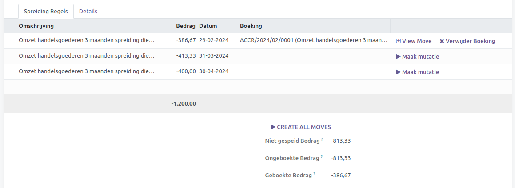515x188 pixels.
Task: Sort by the Bedrag column header
Action: [186, 26]
